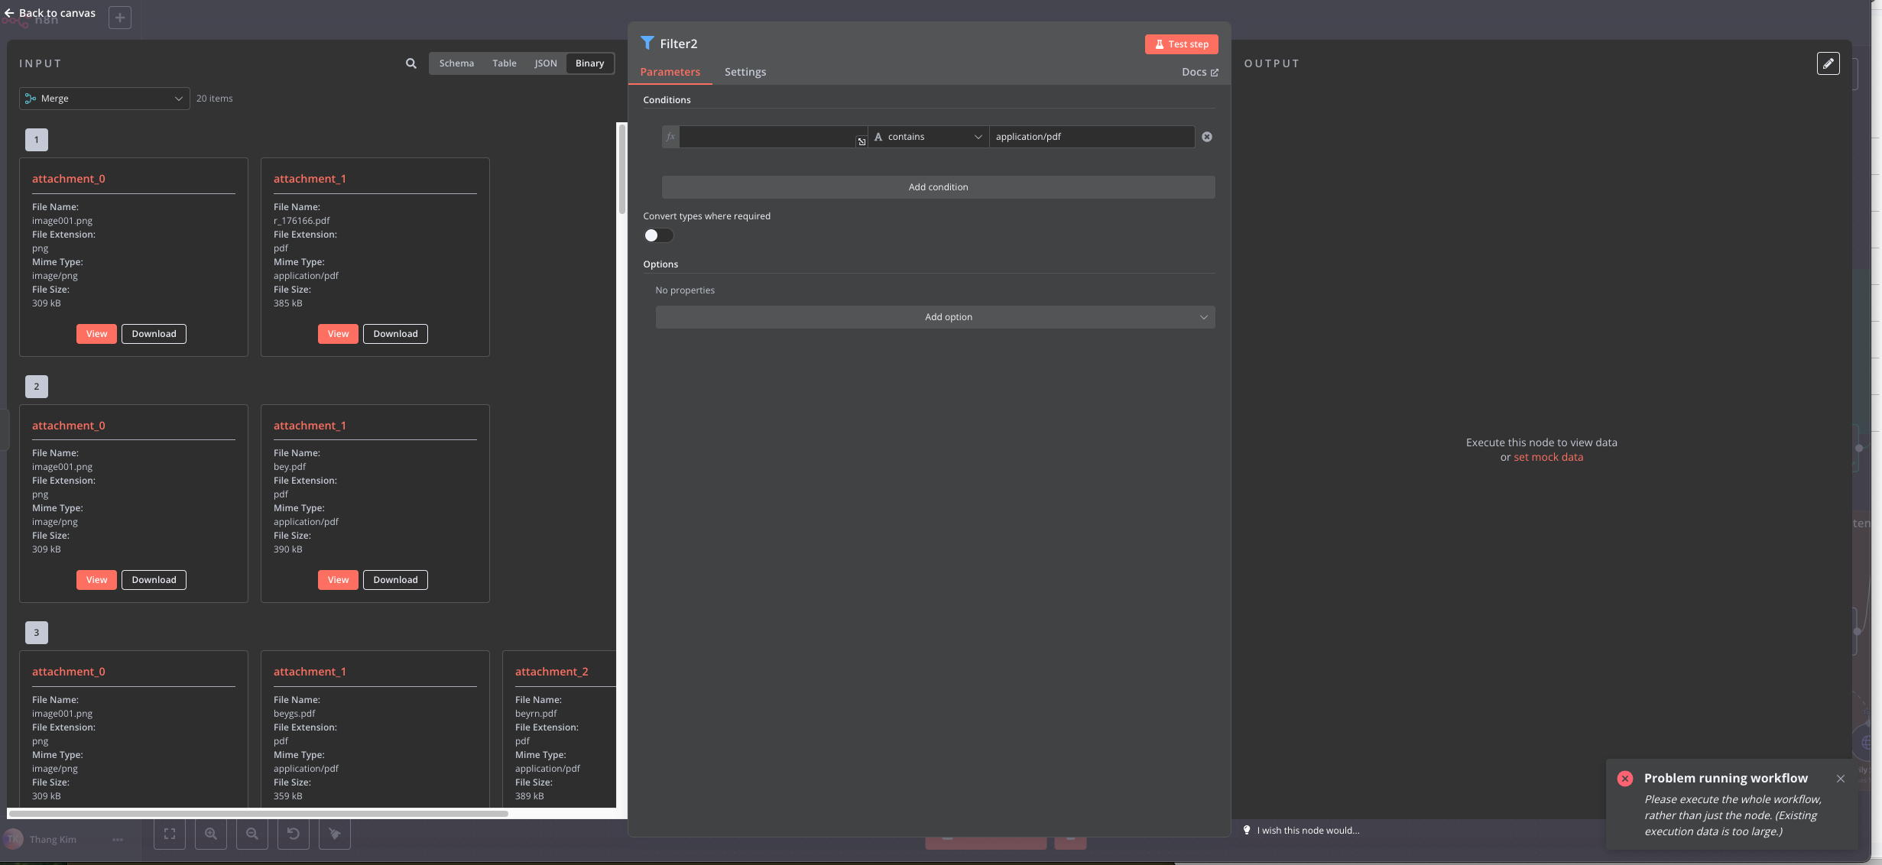Switch input view to JSON
The image size is (1882, 865).
(546, 63)
